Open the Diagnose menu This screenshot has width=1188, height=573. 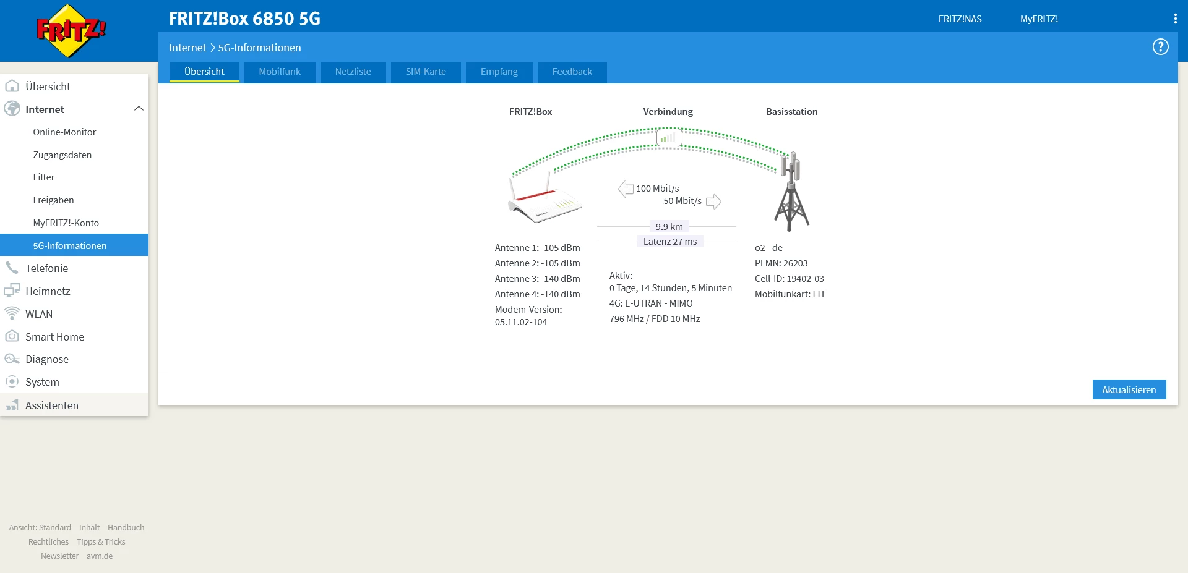74,359
